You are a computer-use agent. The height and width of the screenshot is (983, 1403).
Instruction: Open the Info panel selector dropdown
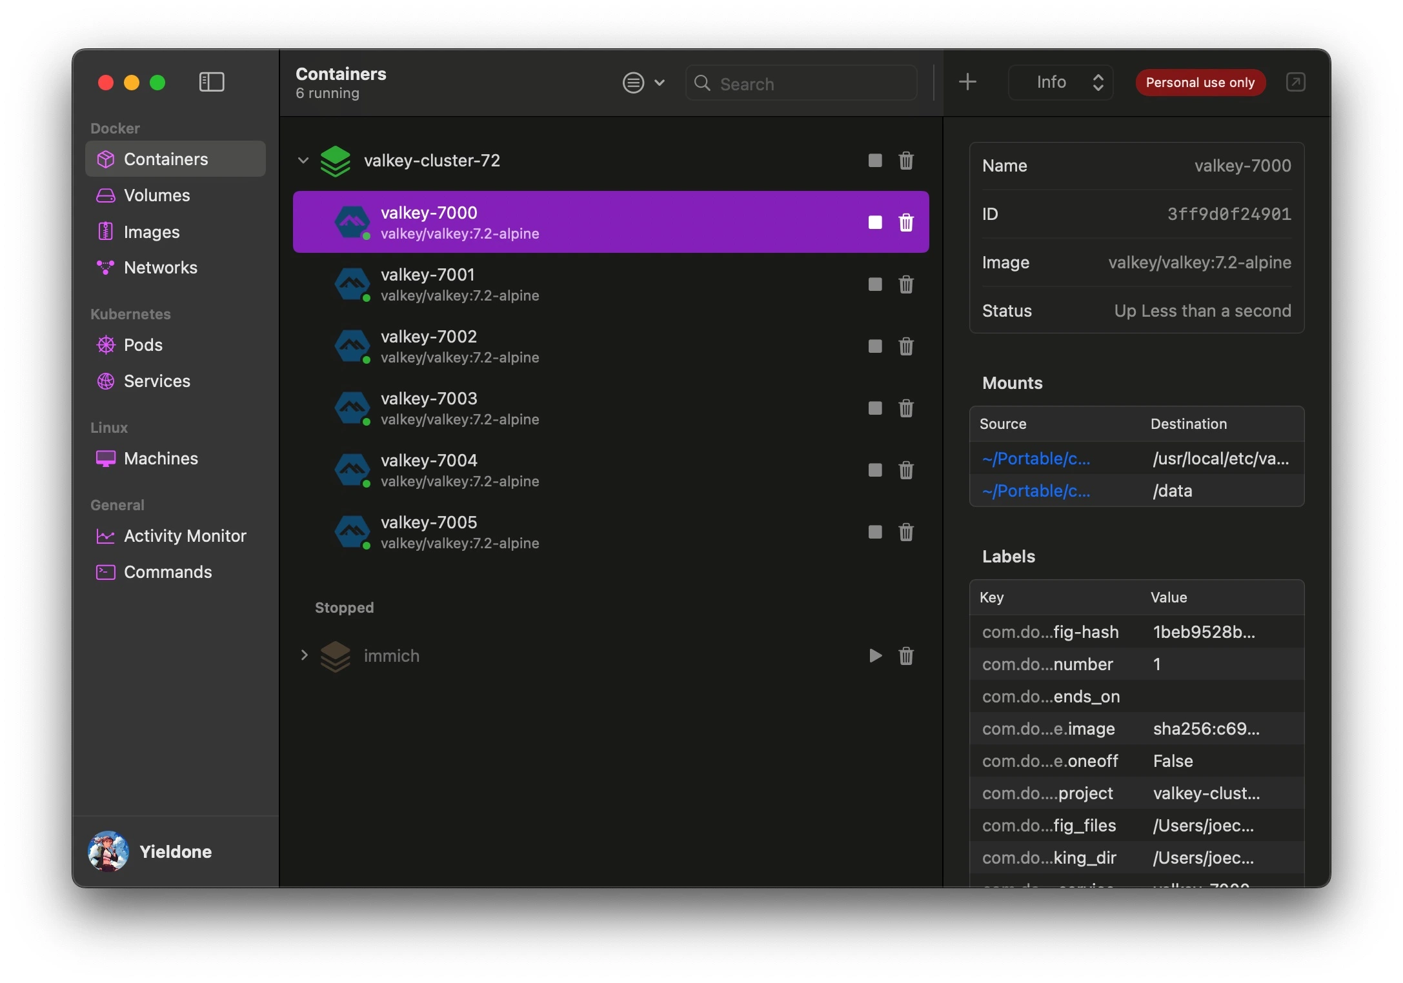(x=1060, y=83)
